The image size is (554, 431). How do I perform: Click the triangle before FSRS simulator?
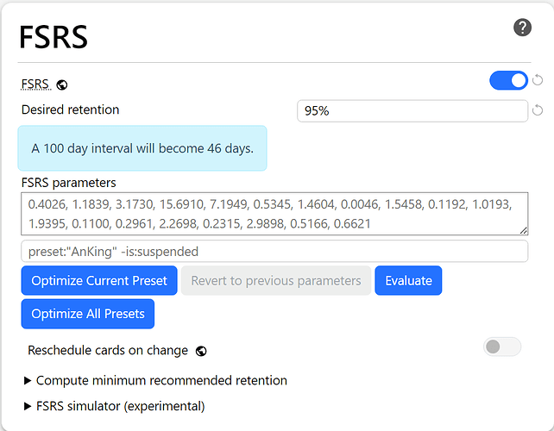28,406
